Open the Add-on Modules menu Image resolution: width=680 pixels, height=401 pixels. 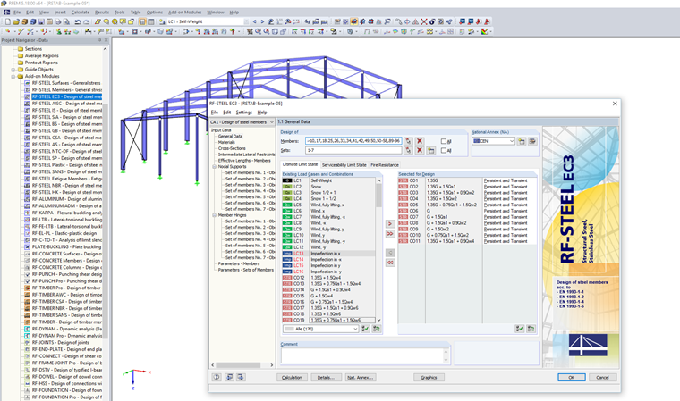184,13
